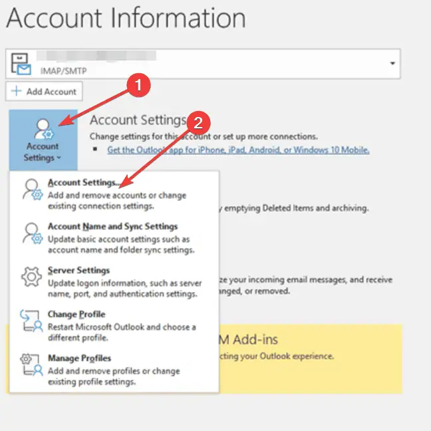Click the Account Settings section heading
The width and height of the screenshot is (431, 431).
[138, 120]
